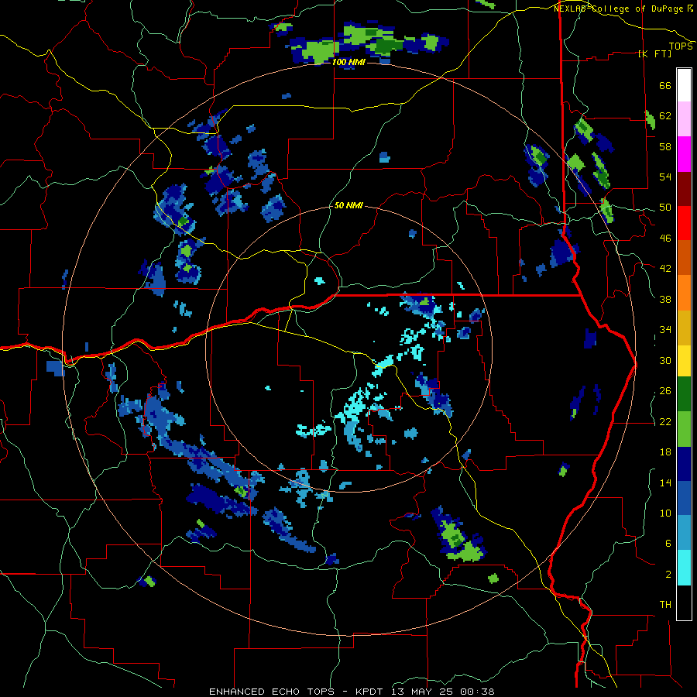The height and width of the screenshot is (697, 697).
Task: Click the legend value 62
Action: click(x=665, y=116)
